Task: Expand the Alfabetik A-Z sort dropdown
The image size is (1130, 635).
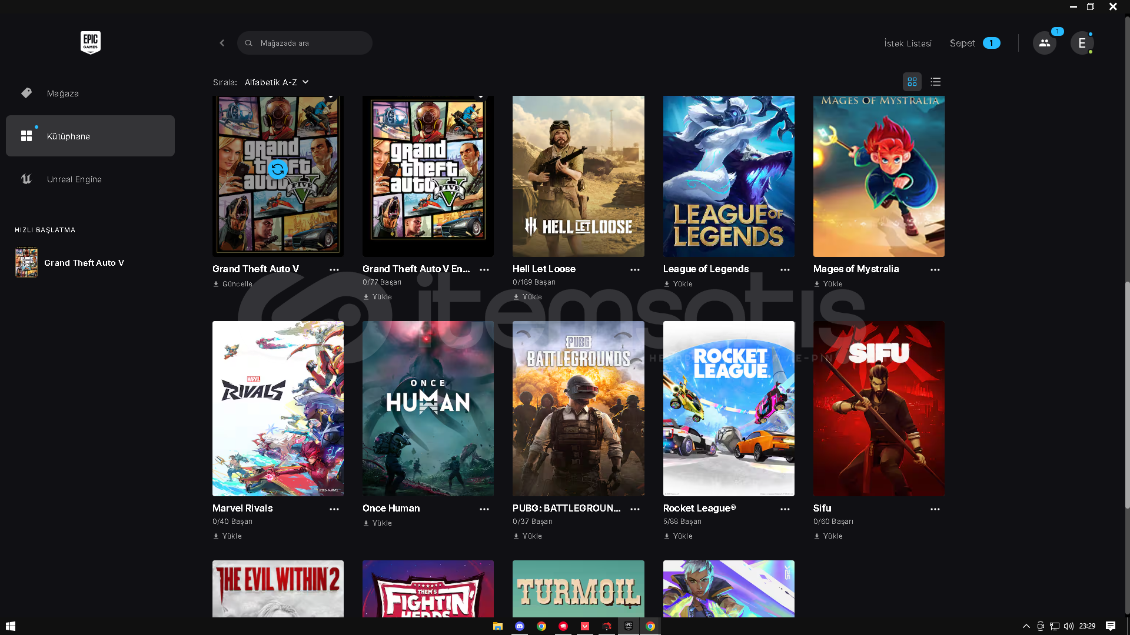Action: click(x=277, y=82)
